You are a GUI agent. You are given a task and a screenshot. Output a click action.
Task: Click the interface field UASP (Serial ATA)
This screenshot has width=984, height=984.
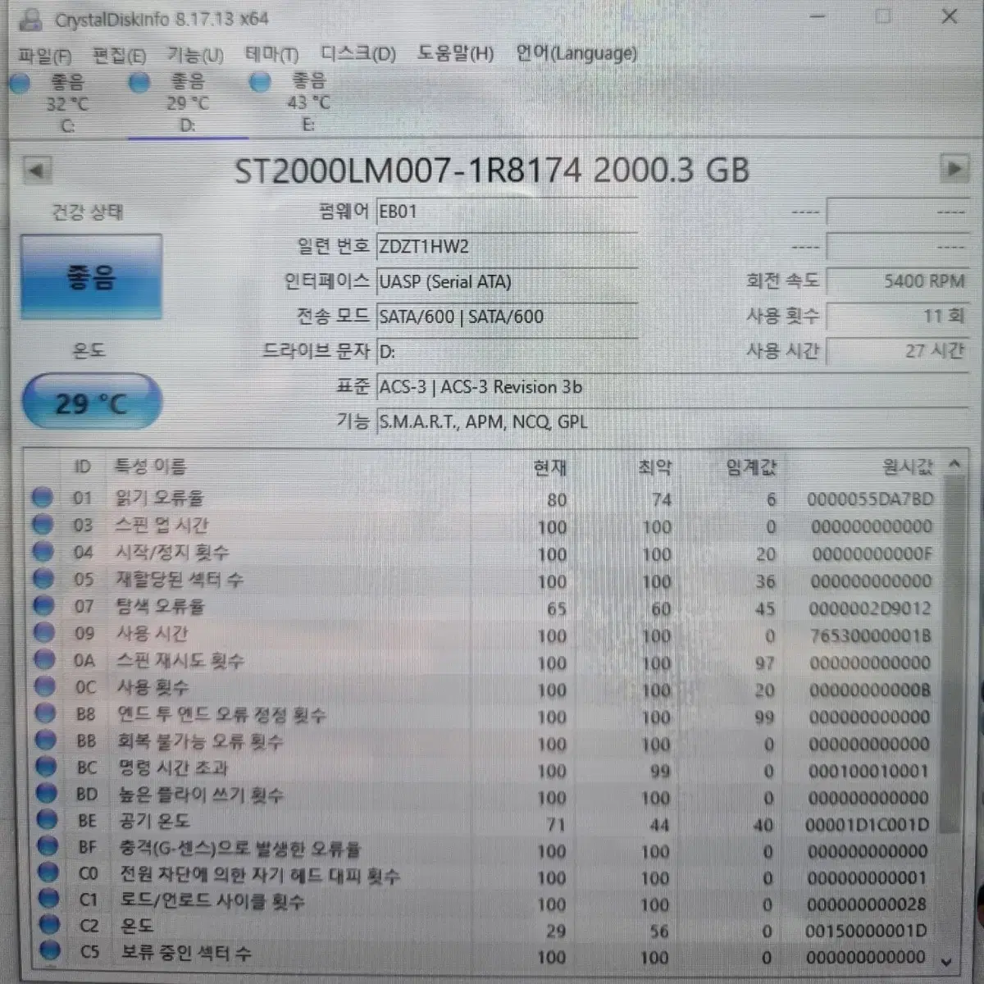point(506,281)
